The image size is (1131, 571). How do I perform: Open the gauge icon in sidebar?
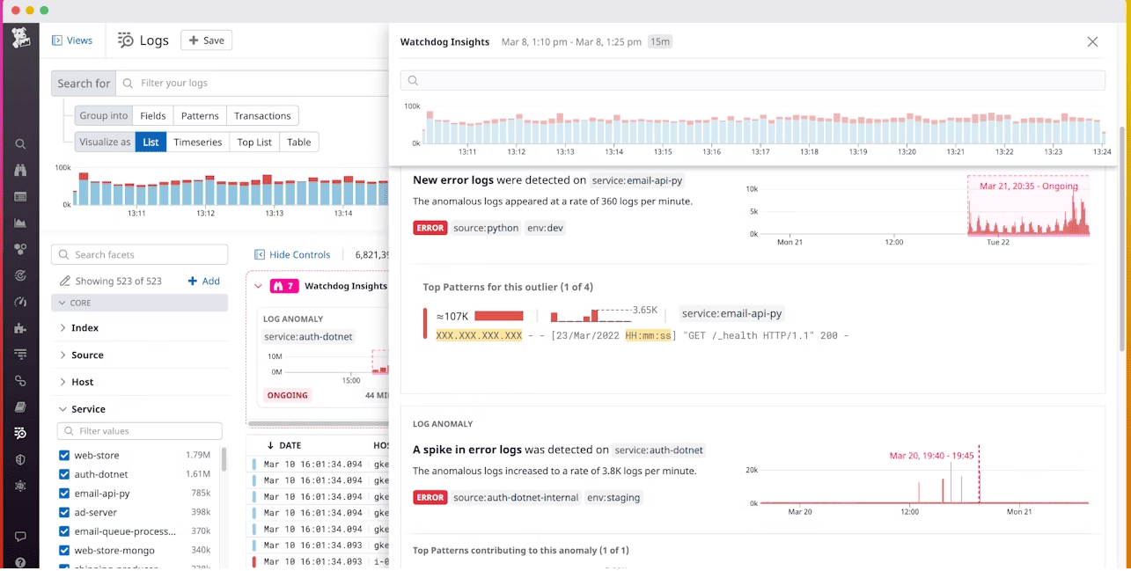click(20, 302)
